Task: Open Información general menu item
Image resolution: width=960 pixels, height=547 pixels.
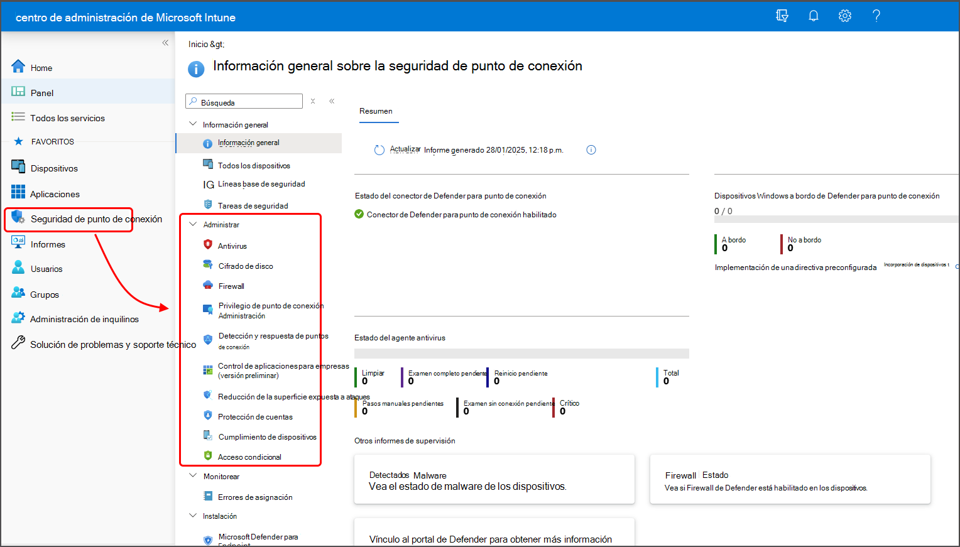Action: coord(259,143)
